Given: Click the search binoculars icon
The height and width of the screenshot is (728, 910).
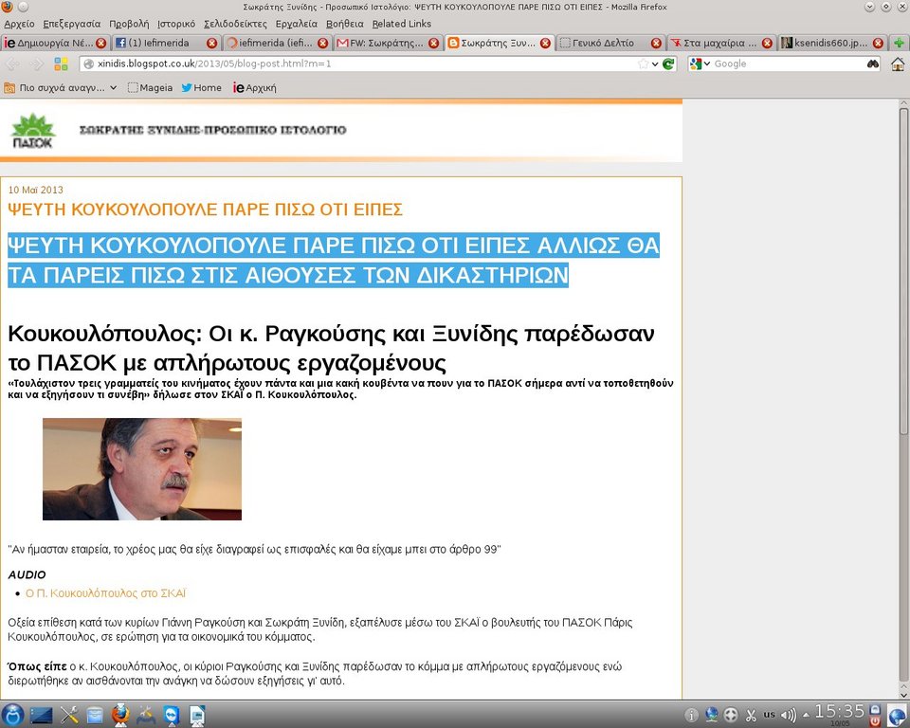Looking at the screenshot, I should coord(872,64).
